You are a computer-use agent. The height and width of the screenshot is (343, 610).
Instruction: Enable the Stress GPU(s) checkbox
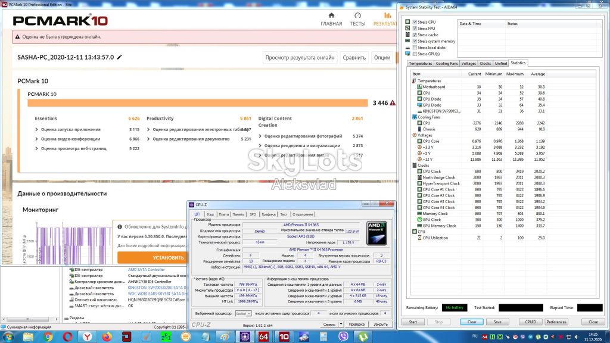tap(415, 54)
